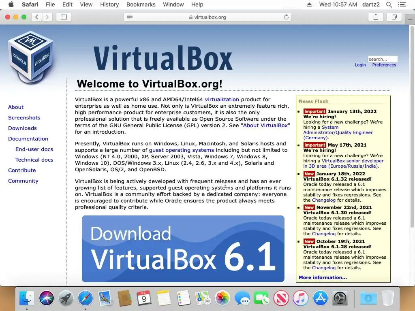Open the View menu
The image size is (415, 311).
tap(86, 4)
